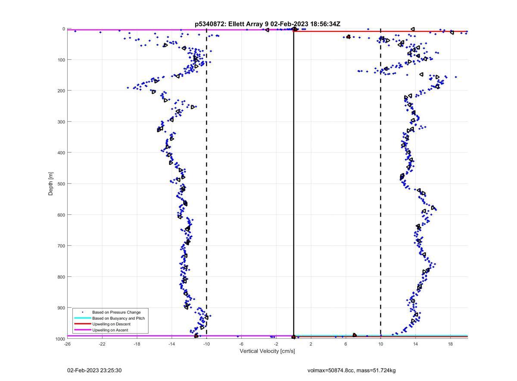Image resolution: width=517 pixels, height=381 pixels.
Task: Click y-axis tick label '500'
Action: pyautogui.click(x=61, y=184)
